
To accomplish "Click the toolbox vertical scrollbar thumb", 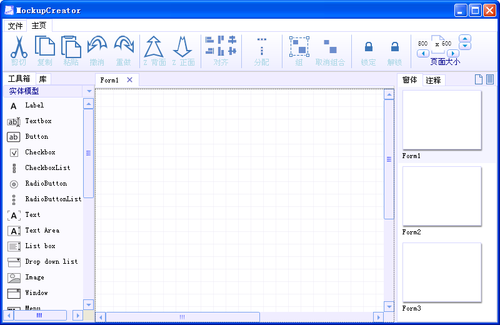I will click(88, 153).
